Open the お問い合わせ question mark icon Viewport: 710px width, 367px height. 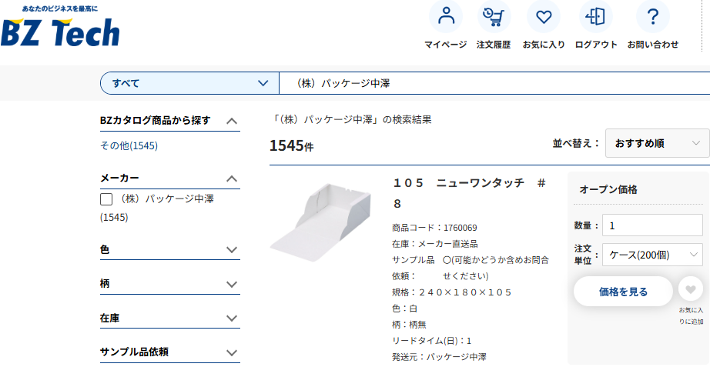652,17
